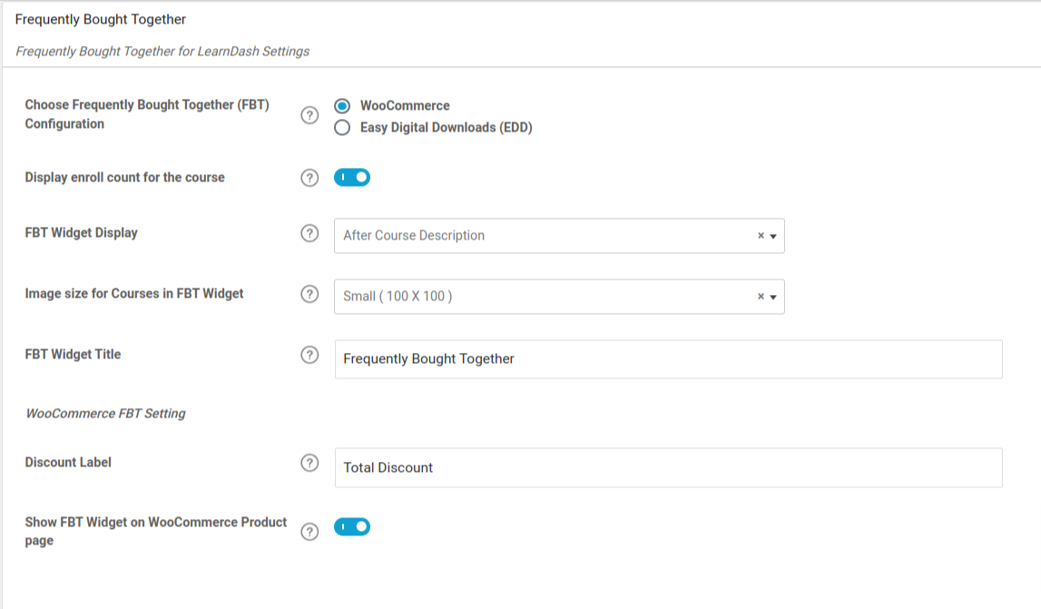Open help tooltip for FBT Configuration setting
1041x609 pixels.
click(x=310, y=115)
